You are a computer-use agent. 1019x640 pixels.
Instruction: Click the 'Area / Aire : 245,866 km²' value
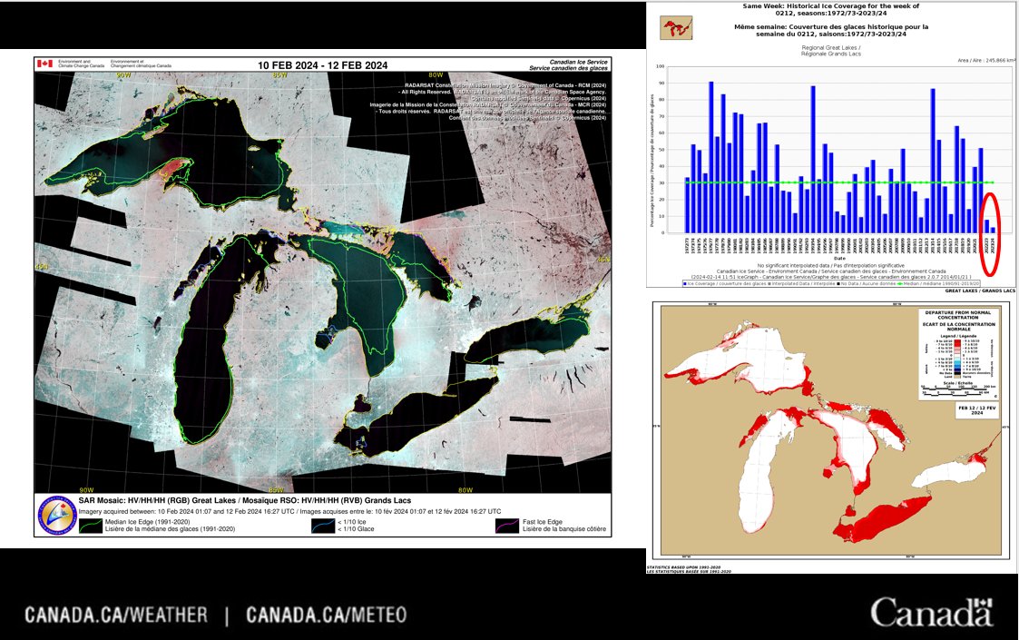pyautogui.click(x=985, y=60)
